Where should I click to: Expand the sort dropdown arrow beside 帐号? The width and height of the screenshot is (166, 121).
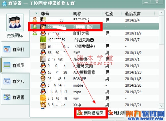click(36, 14)
